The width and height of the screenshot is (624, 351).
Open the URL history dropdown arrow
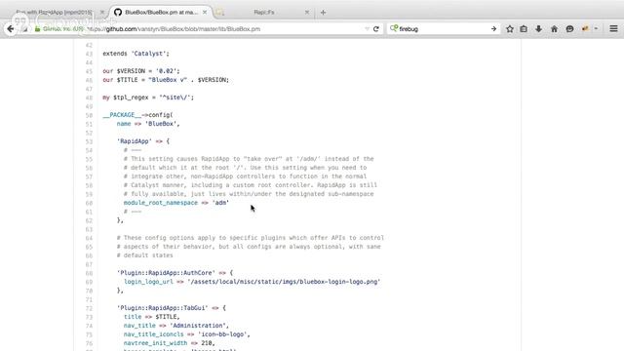pos(367,29)
